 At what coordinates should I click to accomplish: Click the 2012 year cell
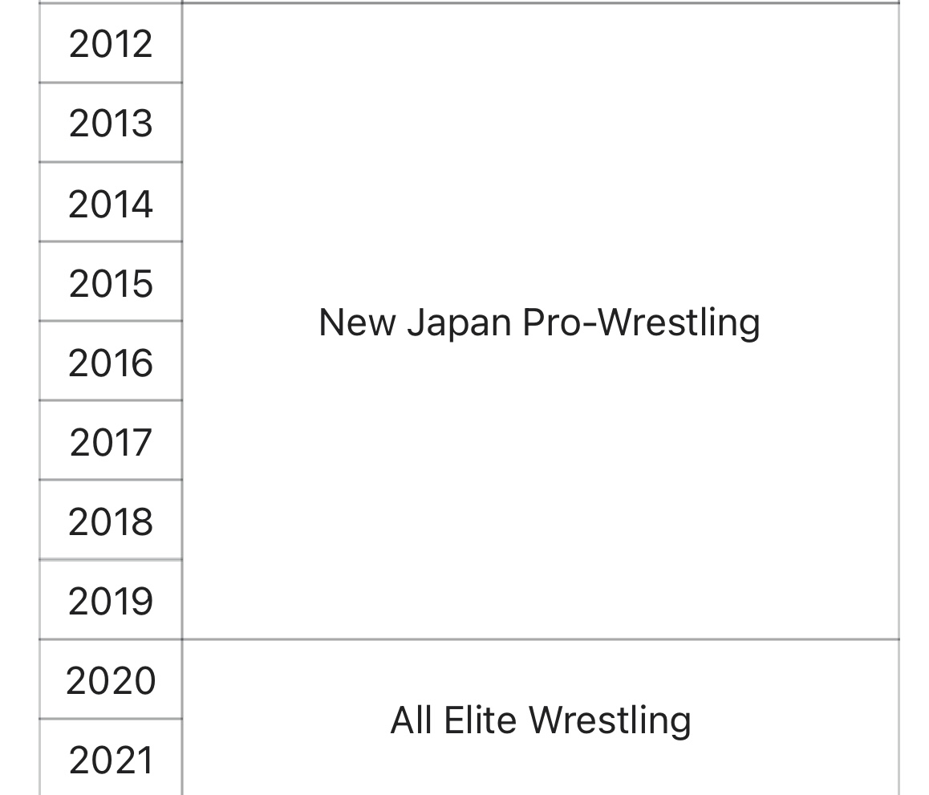click(x=111, y=44)
